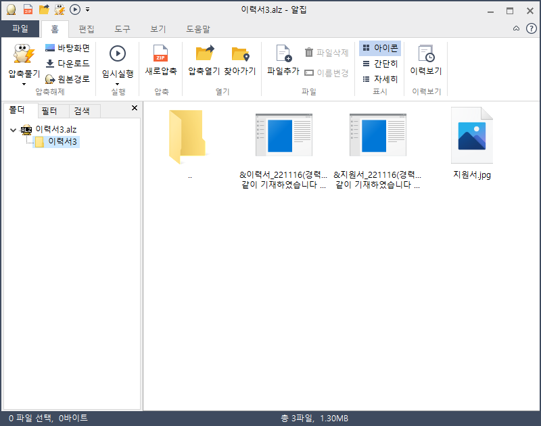Click the '0 파일 선택, 0바이트' status text
541x426 pixels.
click(48, 418)
